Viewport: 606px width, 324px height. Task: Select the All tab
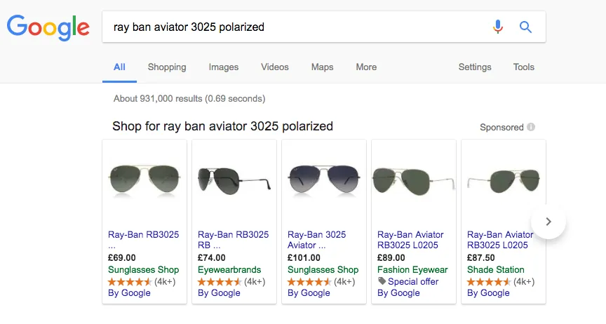[x=119, y=67]
